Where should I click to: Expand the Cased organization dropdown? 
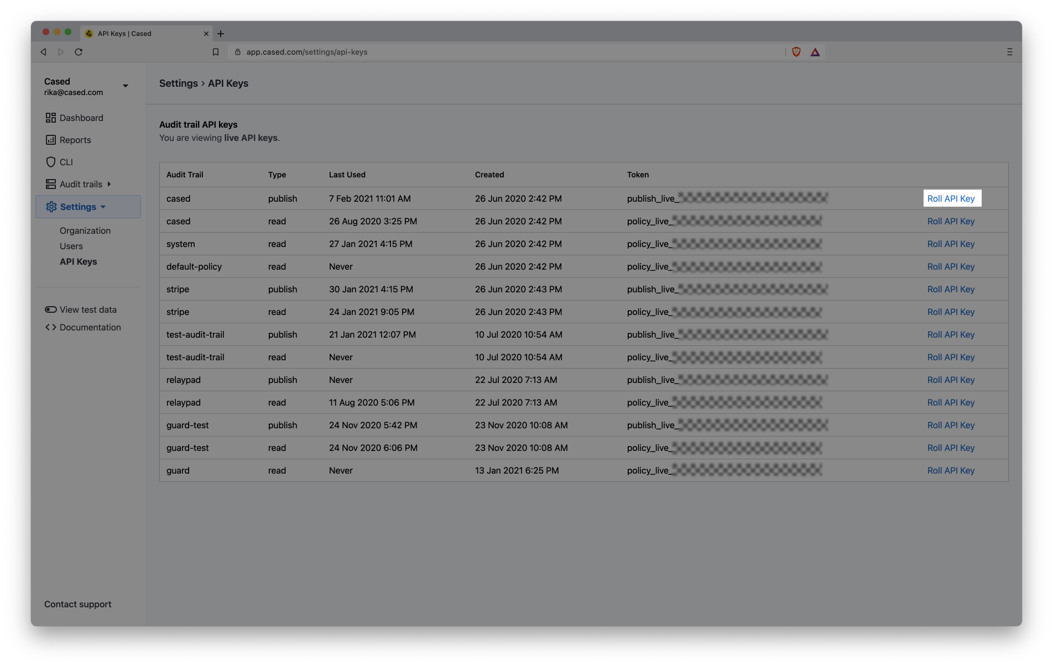126,86
